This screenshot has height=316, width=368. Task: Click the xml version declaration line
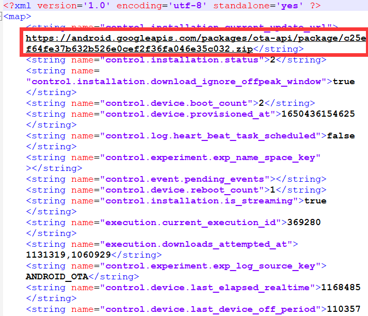pyautogui.click(x=162, y=5)
